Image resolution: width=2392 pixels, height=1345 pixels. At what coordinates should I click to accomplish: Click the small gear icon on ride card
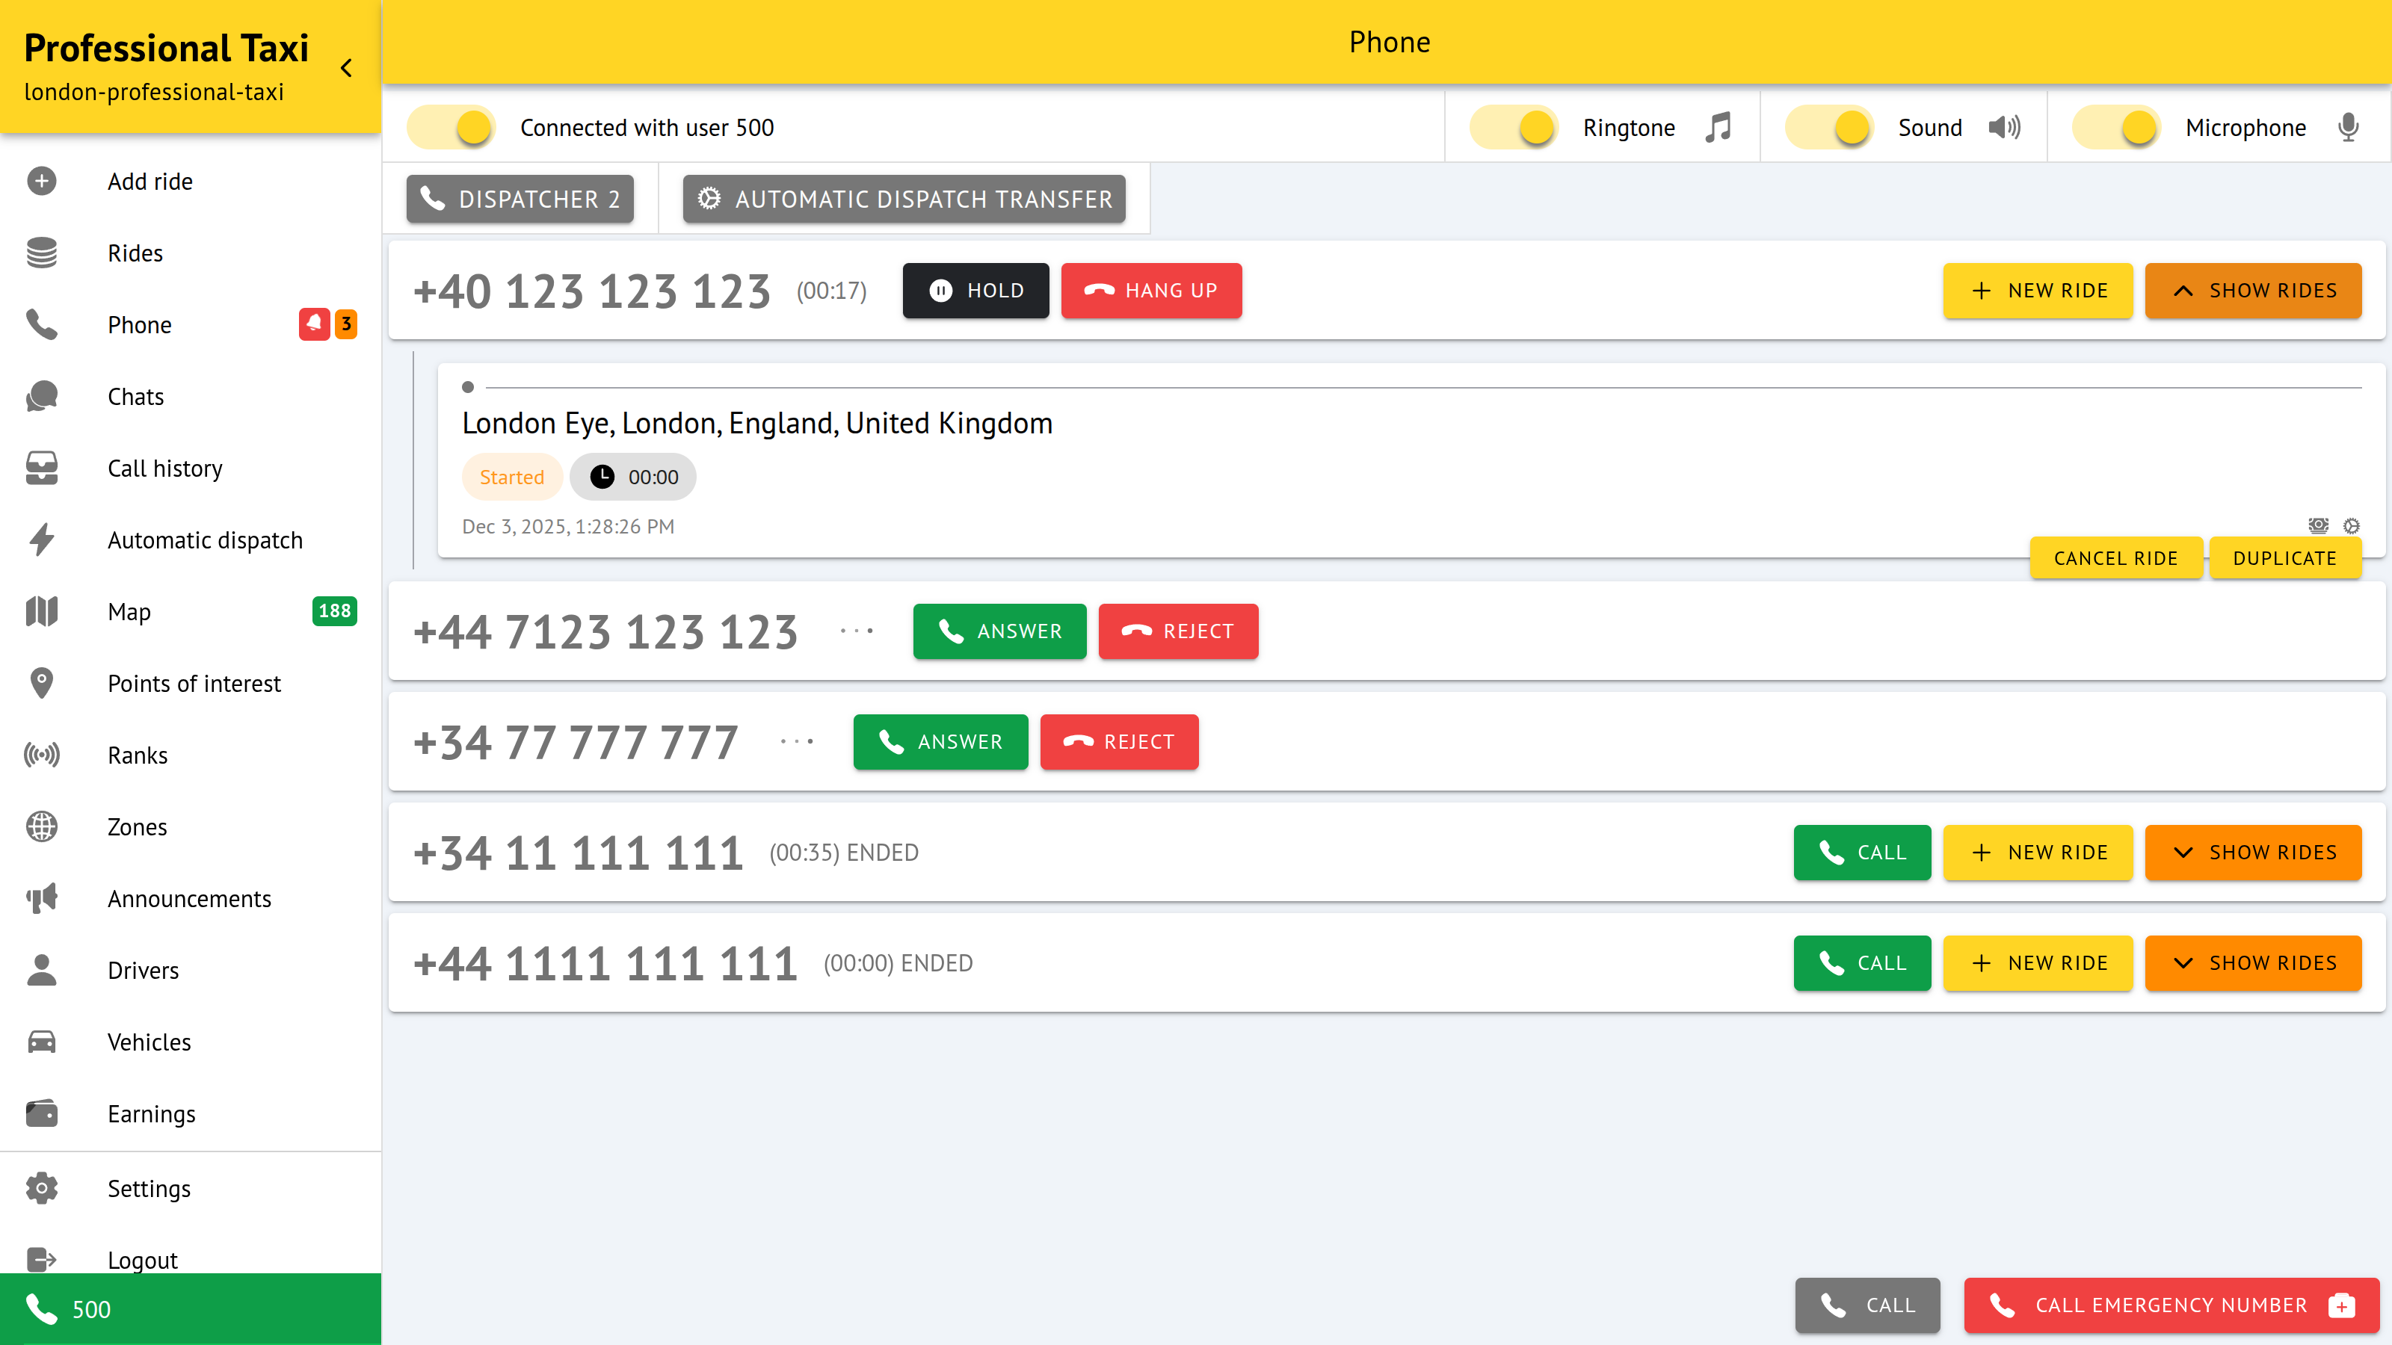pos(2351,525)
